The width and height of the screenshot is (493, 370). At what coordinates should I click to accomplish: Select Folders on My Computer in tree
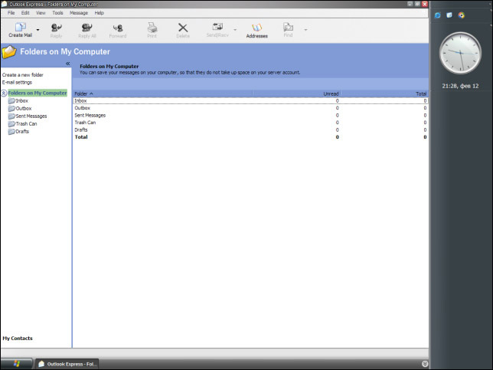click(x=38, y=93)
